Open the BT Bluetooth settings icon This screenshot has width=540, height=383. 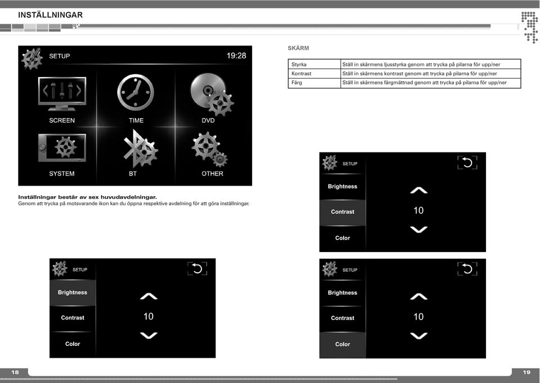[141, 150]
